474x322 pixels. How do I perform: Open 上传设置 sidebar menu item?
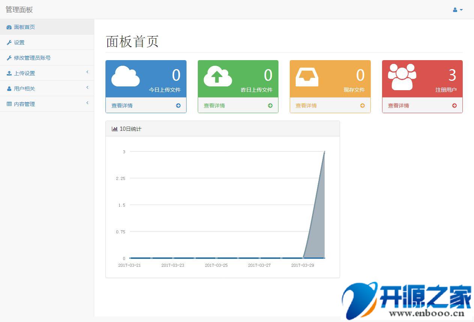pos(47,73)
